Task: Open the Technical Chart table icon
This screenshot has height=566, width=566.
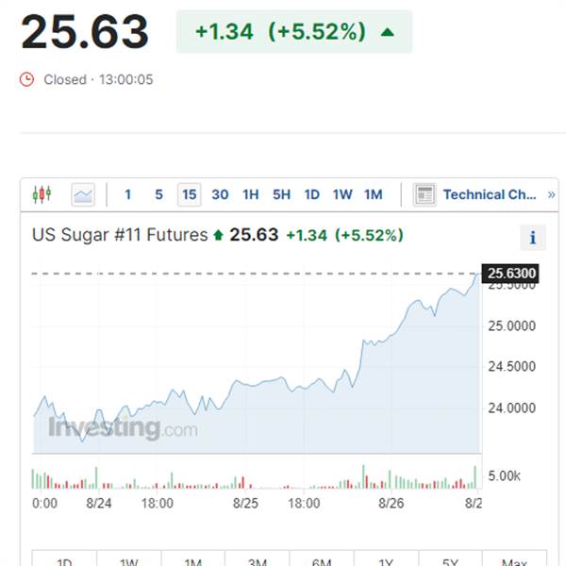Action: [x=424, y=195]
